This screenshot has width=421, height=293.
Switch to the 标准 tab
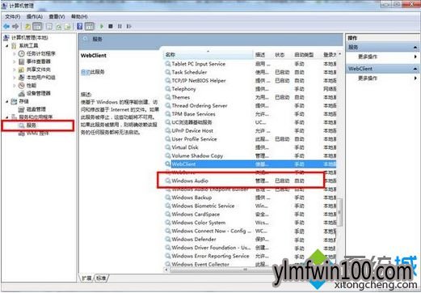point(101,278)
